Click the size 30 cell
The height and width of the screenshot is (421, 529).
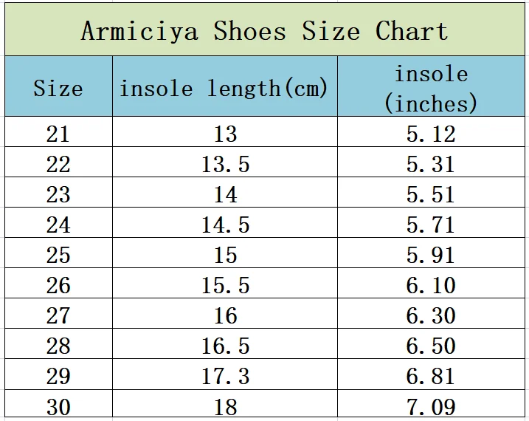[x=58, y=406]
